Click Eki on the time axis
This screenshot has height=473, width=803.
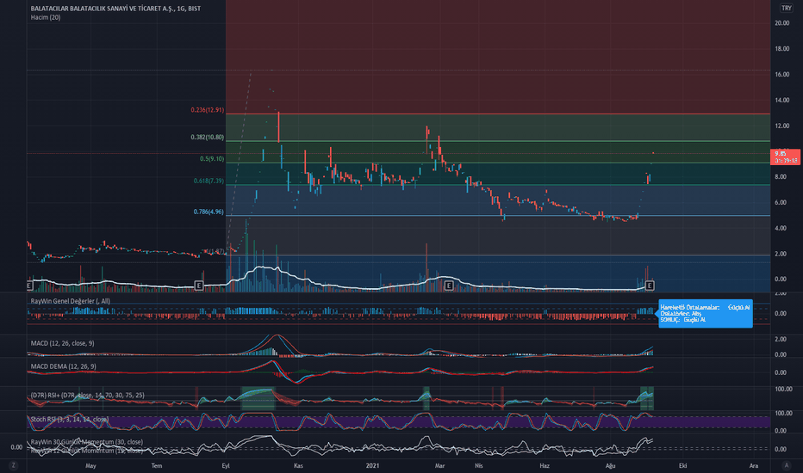682,466
